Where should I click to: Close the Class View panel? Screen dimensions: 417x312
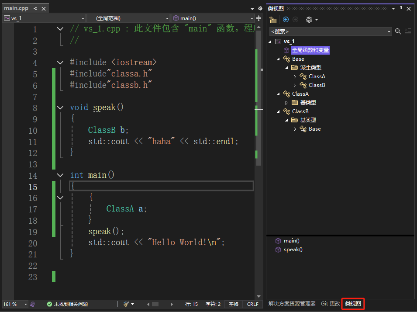click(x=409, y=8)
